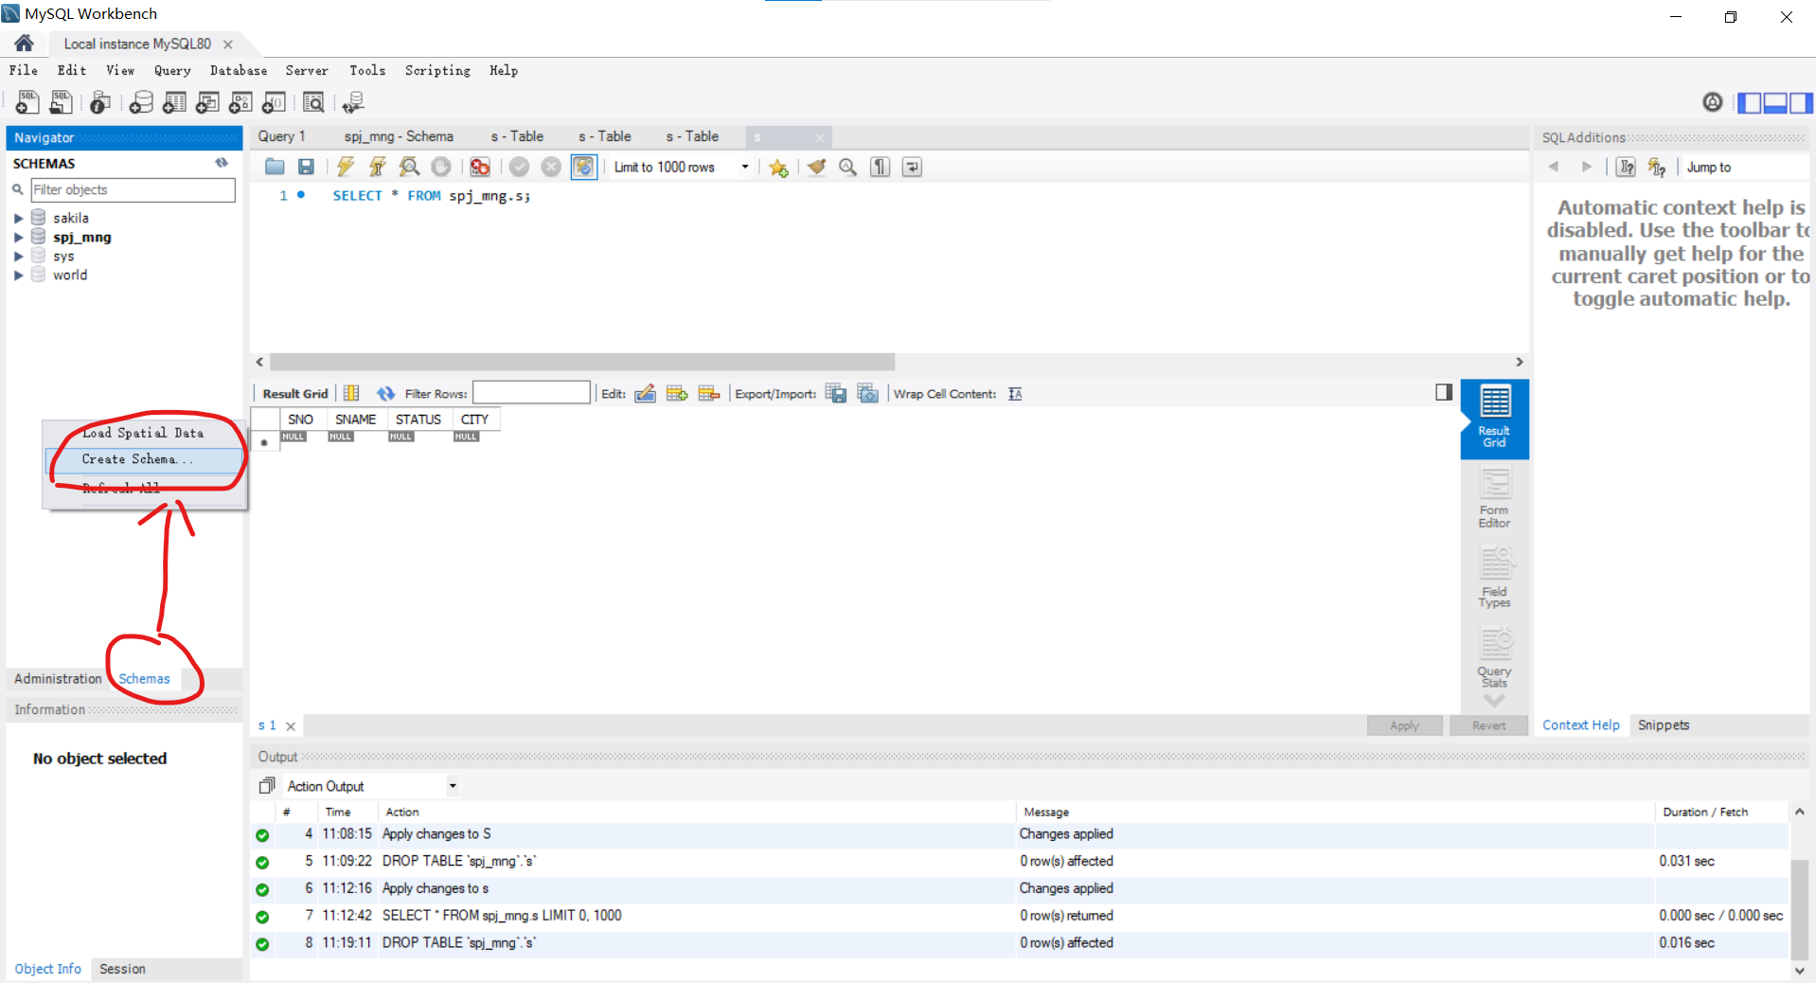Open a SQL script file in new tab
Screen dimensions: 1816x983
point(62,102)
